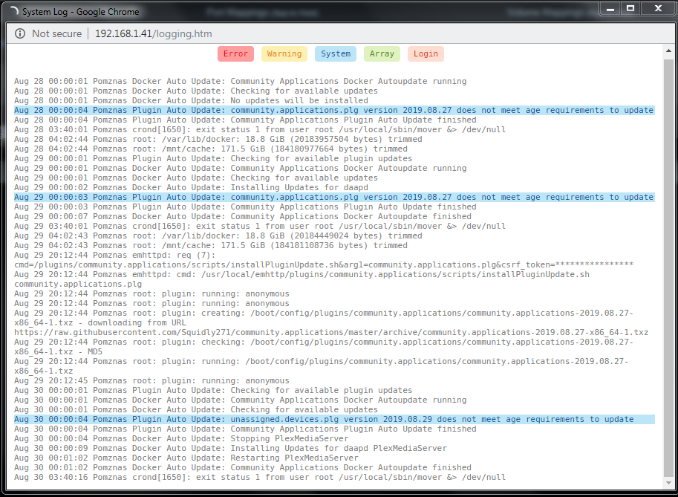Filter log by System button

(336, 53)
